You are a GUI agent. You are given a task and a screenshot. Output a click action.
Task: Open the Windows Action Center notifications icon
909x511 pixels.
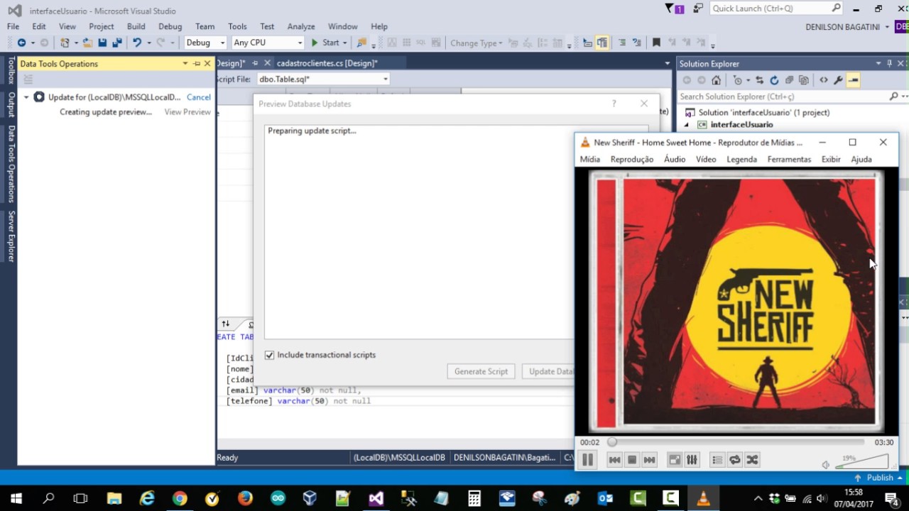[893, 498]
